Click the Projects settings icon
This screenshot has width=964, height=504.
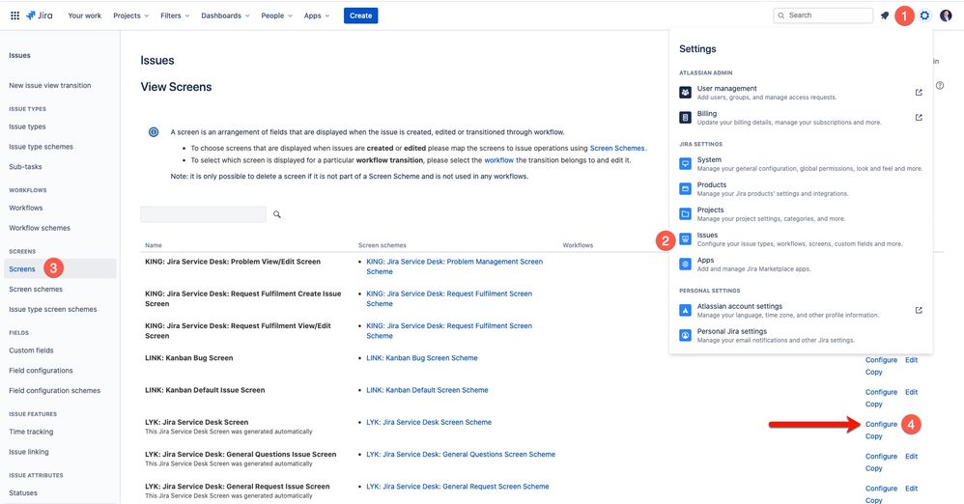point(685,214)
